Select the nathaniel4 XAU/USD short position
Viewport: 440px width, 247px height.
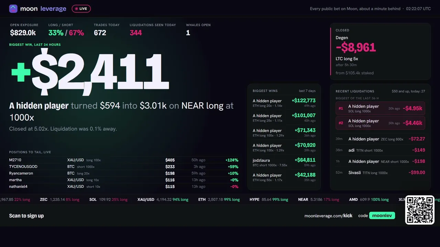[124, 187]
